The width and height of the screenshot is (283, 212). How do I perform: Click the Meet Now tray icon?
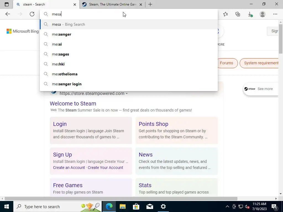pos(234,206)
